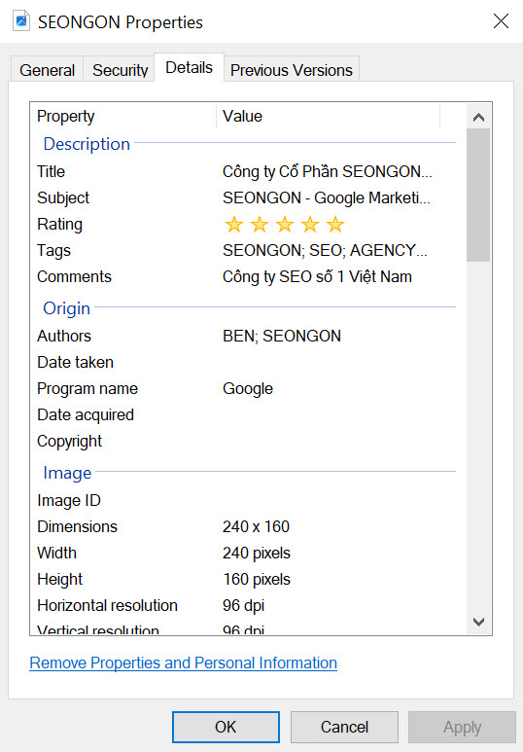Edit Program name value 'Google'
This screenshot has width=523, height=752.
tap(248, 388)
